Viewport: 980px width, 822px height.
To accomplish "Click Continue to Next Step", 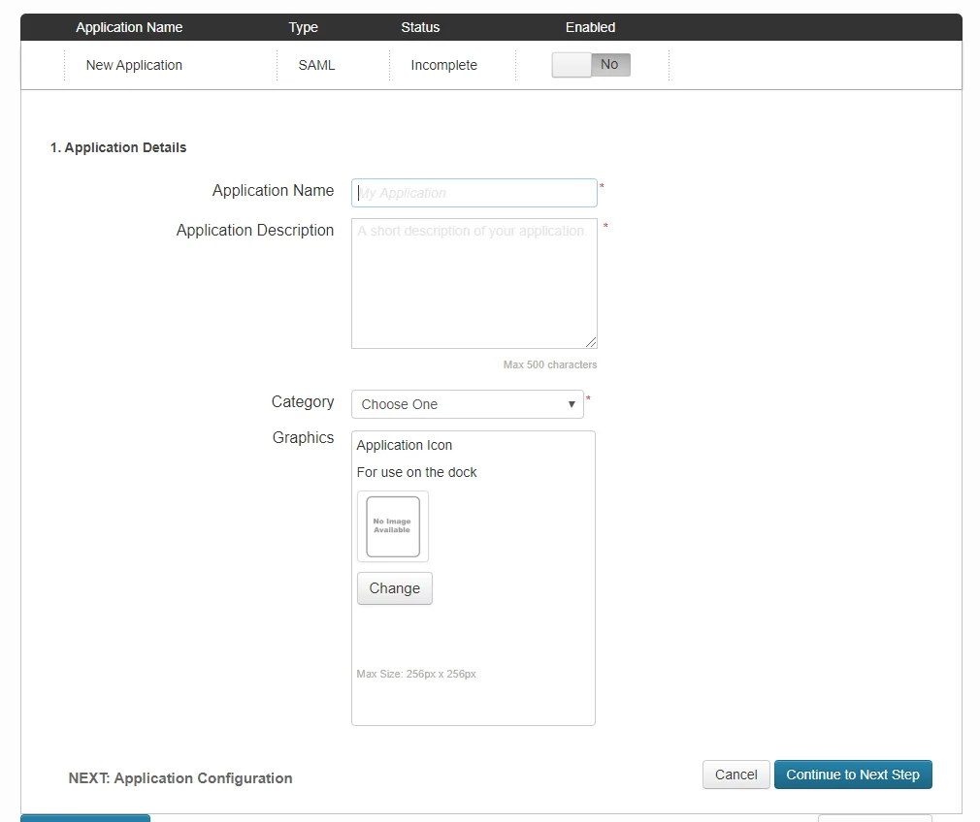I will click(853, 775).
